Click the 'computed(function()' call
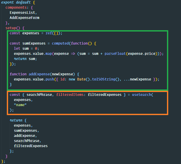Screen dimensions: 181x164 72,43
